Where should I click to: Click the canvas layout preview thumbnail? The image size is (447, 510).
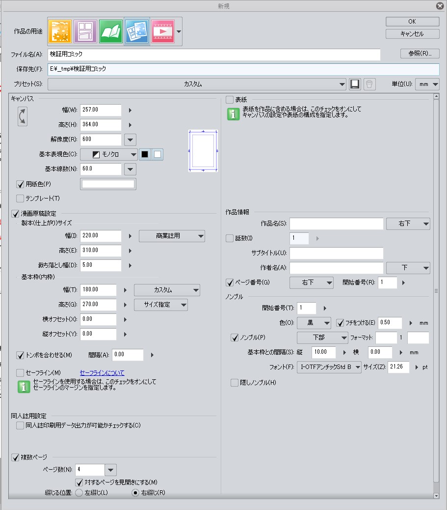point(203,151)
